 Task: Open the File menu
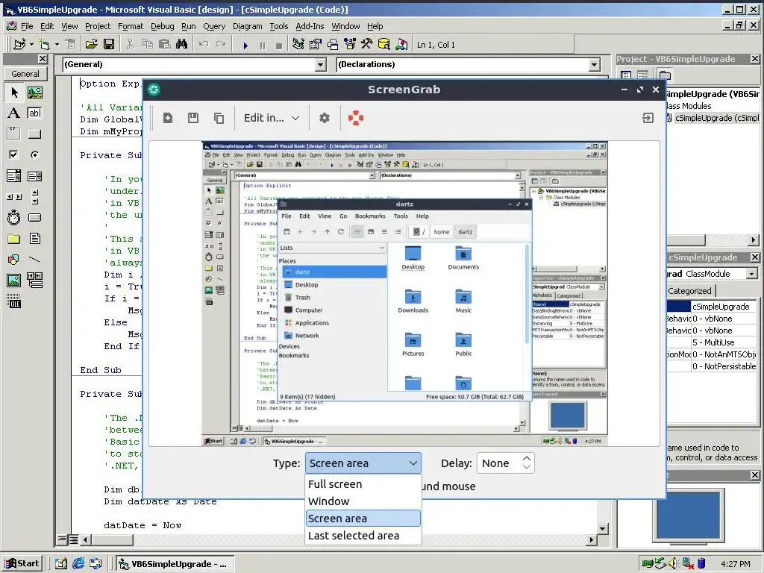(x=27, y=26)
